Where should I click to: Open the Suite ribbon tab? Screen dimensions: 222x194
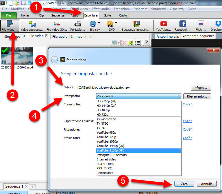click(108, 15)
